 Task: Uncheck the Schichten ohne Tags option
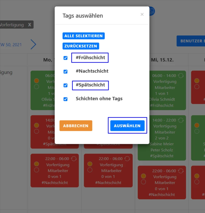(65, 99)
